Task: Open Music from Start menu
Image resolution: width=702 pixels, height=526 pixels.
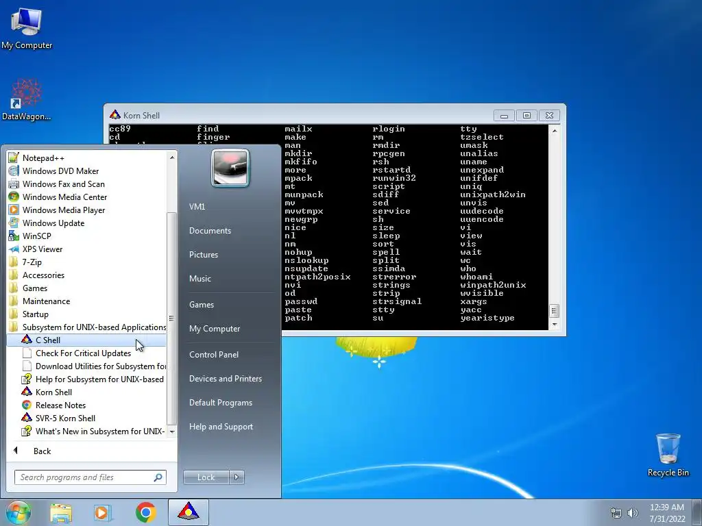Action: tap(199, 279)
